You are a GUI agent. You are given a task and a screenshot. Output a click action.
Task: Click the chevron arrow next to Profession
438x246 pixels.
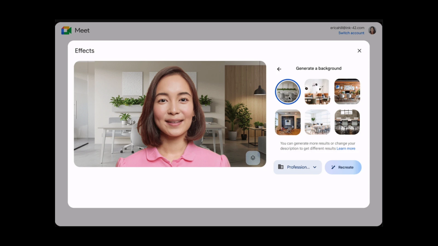pos(315,167)
